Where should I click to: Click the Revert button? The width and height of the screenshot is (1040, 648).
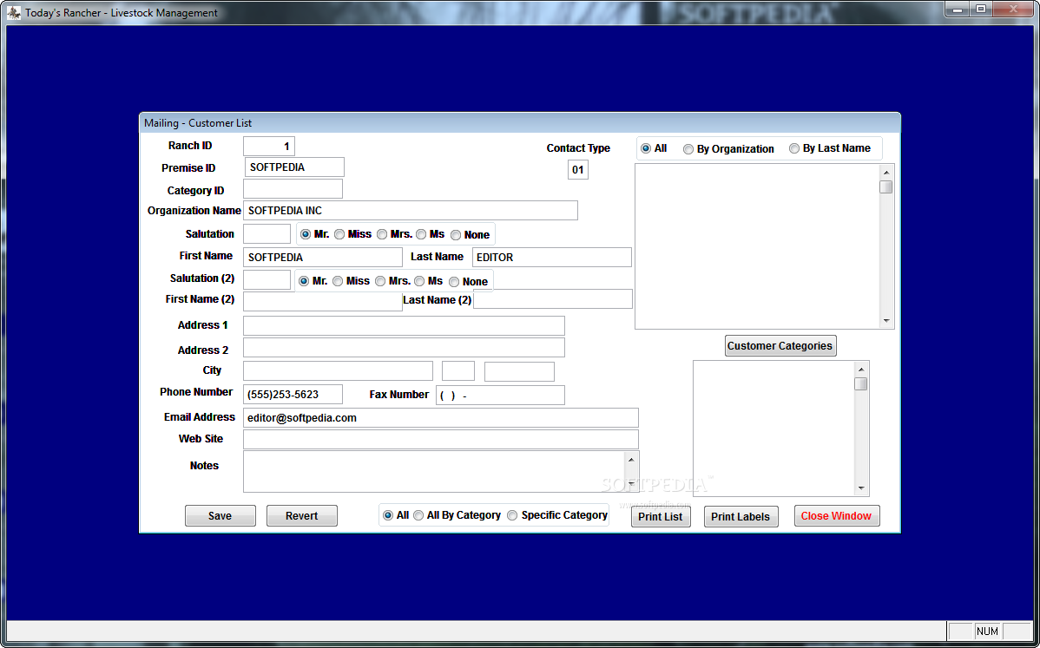pyautogui.click(x=302, y=516)
